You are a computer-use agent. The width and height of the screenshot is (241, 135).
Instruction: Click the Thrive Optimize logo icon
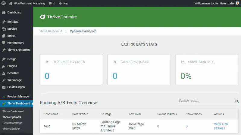43,17
